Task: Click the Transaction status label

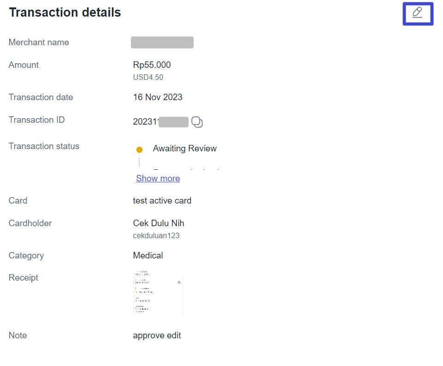Action: tap(44, 146)
